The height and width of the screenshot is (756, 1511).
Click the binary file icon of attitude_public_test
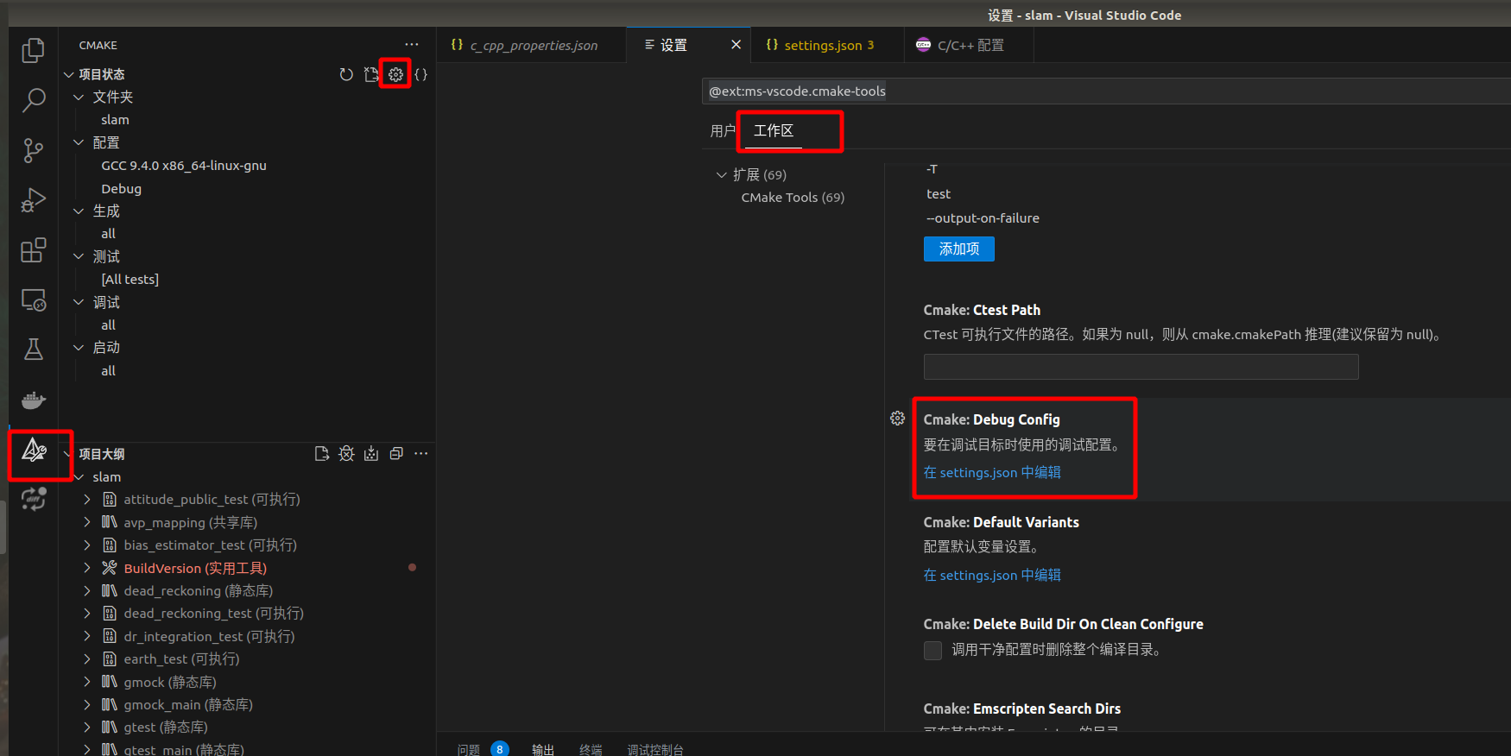click(x=110, y=499)
